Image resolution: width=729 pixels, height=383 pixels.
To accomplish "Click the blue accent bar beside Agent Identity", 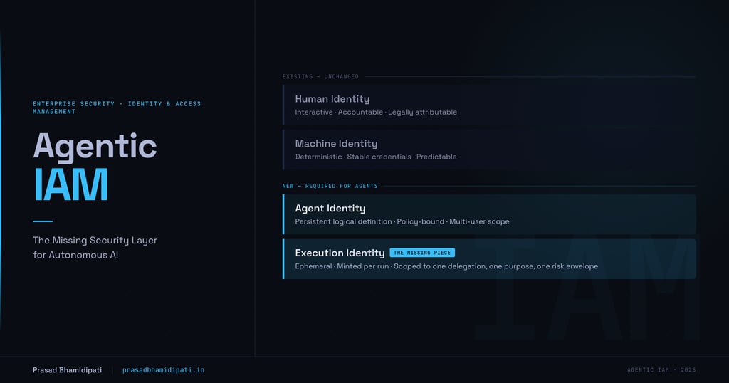I will [283, 214].
